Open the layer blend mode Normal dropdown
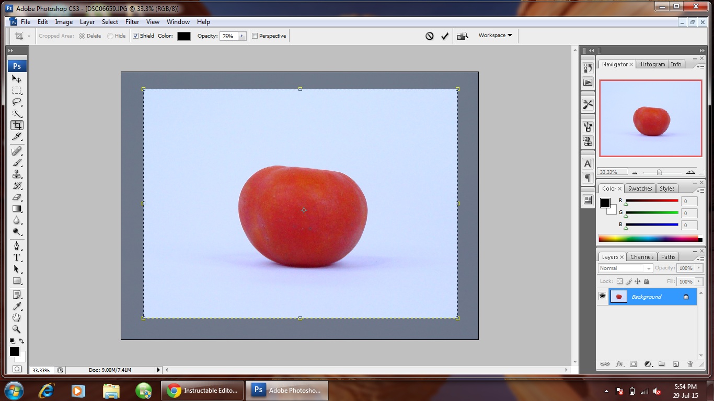This screenshot has height=401, width=714. point(625,268)
